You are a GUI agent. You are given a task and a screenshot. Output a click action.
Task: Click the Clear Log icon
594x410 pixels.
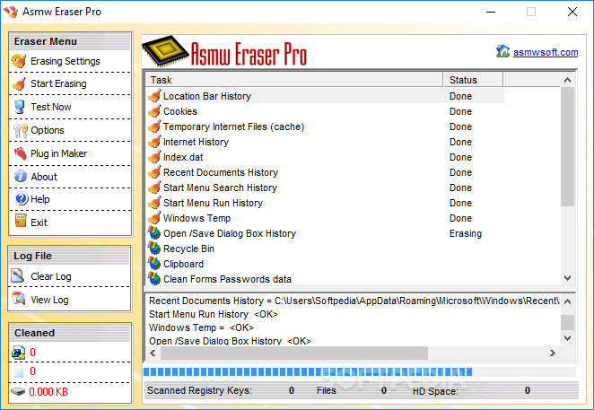(x=17, y=275)
